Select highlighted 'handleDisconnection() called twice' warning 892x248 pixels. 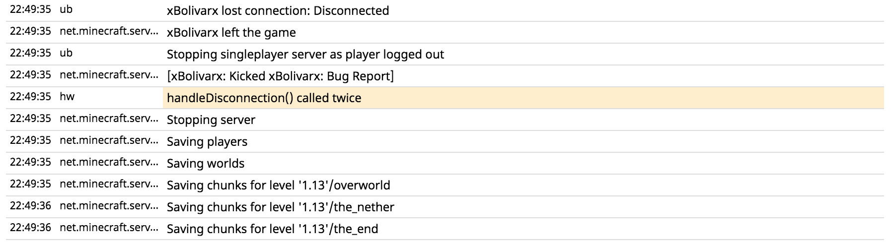point(264,98)
